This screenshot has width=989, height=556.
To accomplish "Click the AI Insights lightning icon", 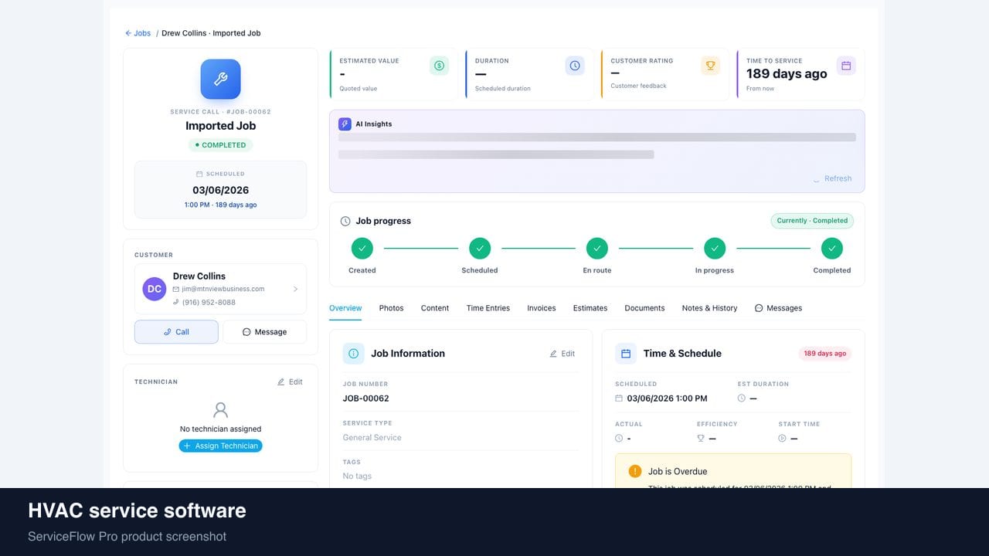I will tap(345, 124).
